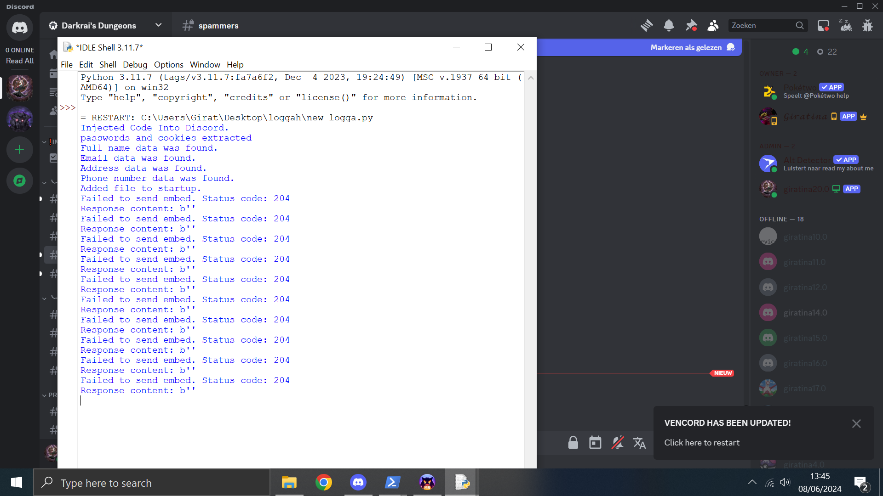Collapse the PR channel category arrow

click(x=44, y=395)
